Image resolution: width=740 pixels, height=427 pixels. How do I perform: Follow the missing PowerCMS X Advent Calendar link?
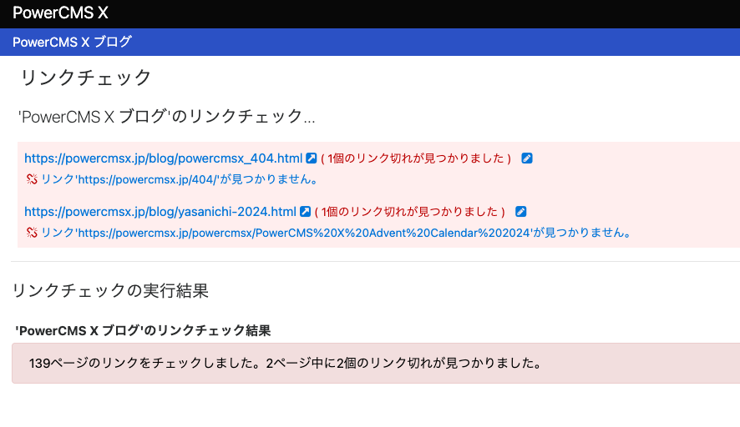pos(337,233)
